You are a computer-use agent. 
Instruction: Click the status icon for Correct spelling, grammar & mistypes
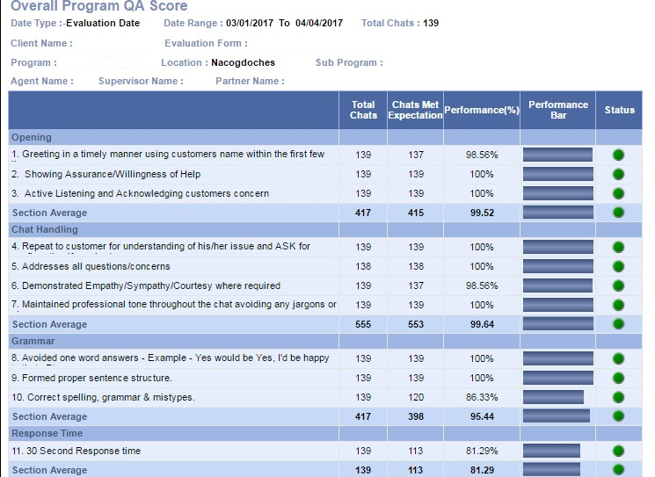(x=618, y=397)
